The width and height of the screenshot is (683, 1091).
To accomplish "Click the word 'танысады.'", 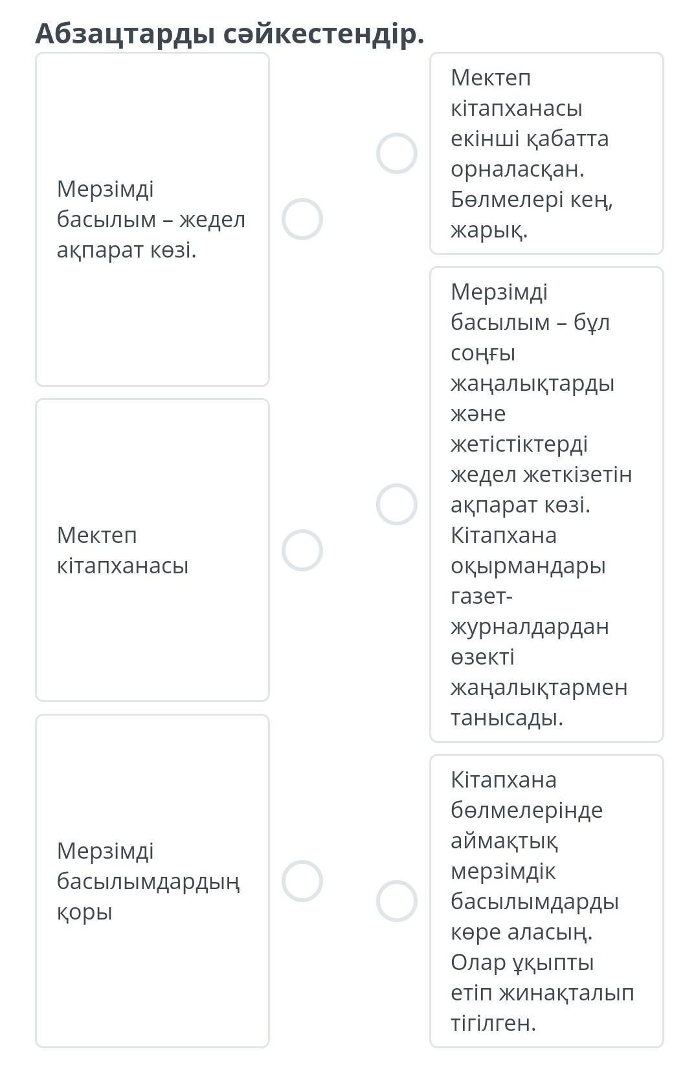I will (507, 718).
